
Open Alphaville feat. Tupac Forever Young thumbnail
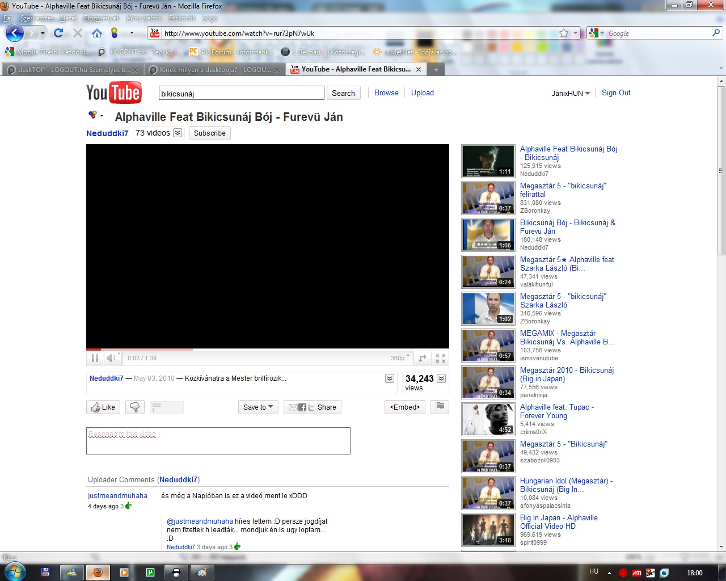click(488, 419)
